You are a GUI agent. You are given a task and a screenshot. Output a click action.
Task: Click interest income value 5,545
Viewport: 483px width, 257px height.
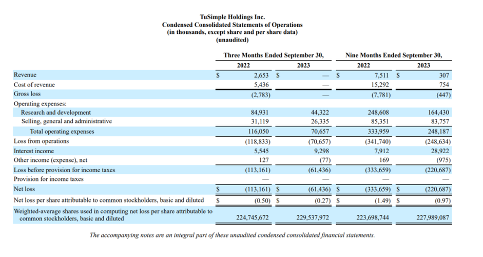click(x=261, y=151)
